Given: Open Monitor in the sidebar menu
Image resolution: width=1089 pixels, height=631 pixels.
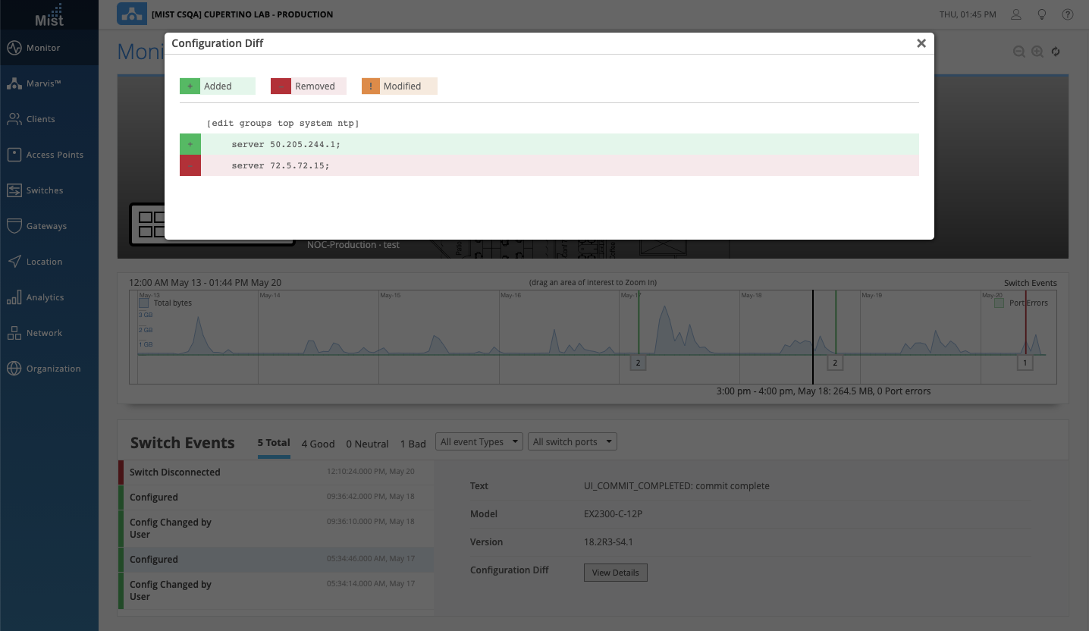Looking at the screenshot, I should pos(49,48).
